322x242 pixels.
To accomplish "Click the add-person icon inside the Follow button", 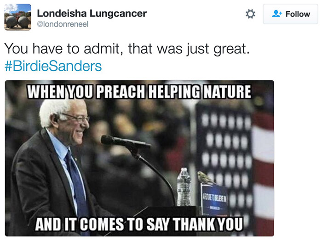I will 276,14.
